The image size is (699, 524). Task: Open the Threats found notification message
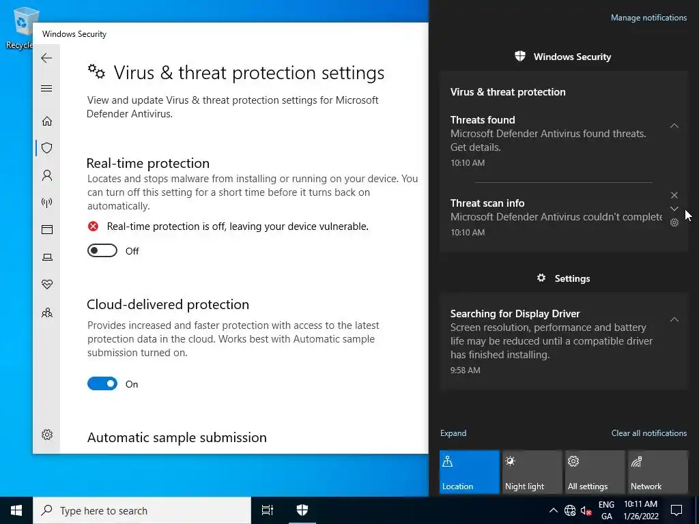548,141
